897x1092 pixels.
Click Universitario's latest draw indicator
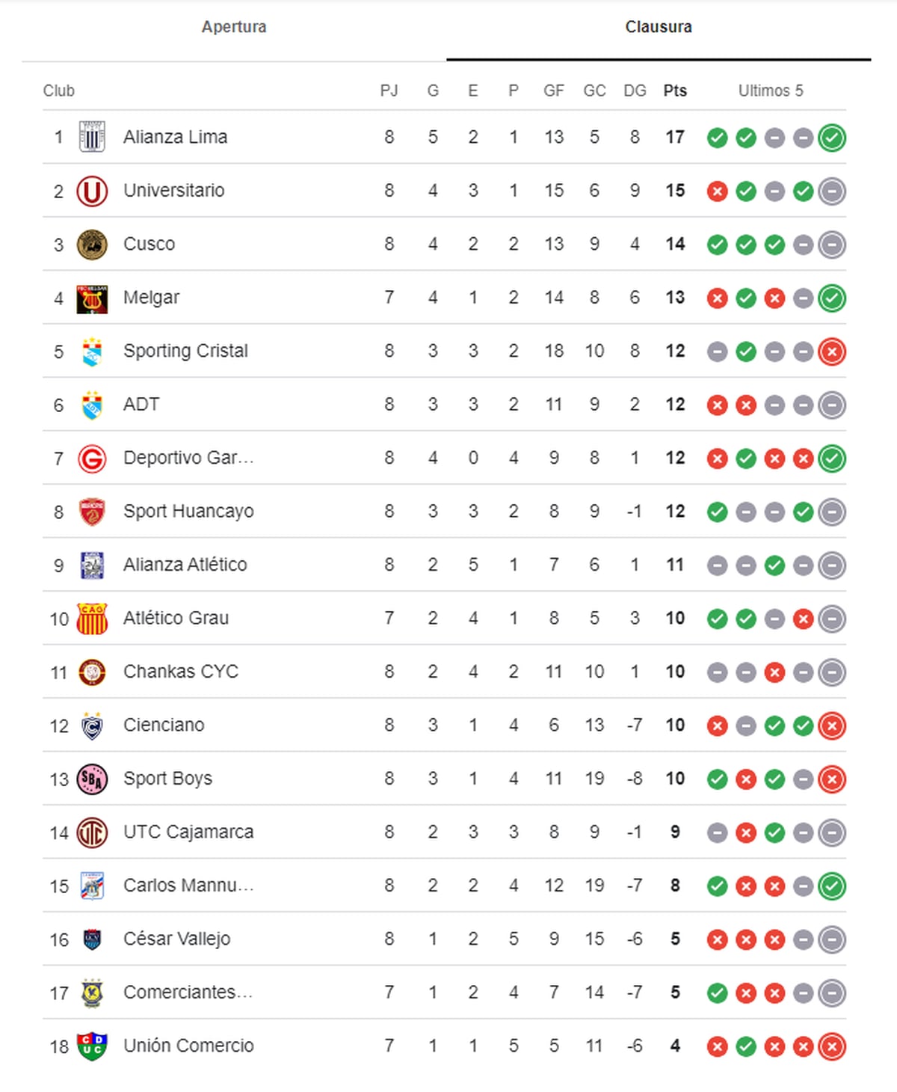coord(831,191)
